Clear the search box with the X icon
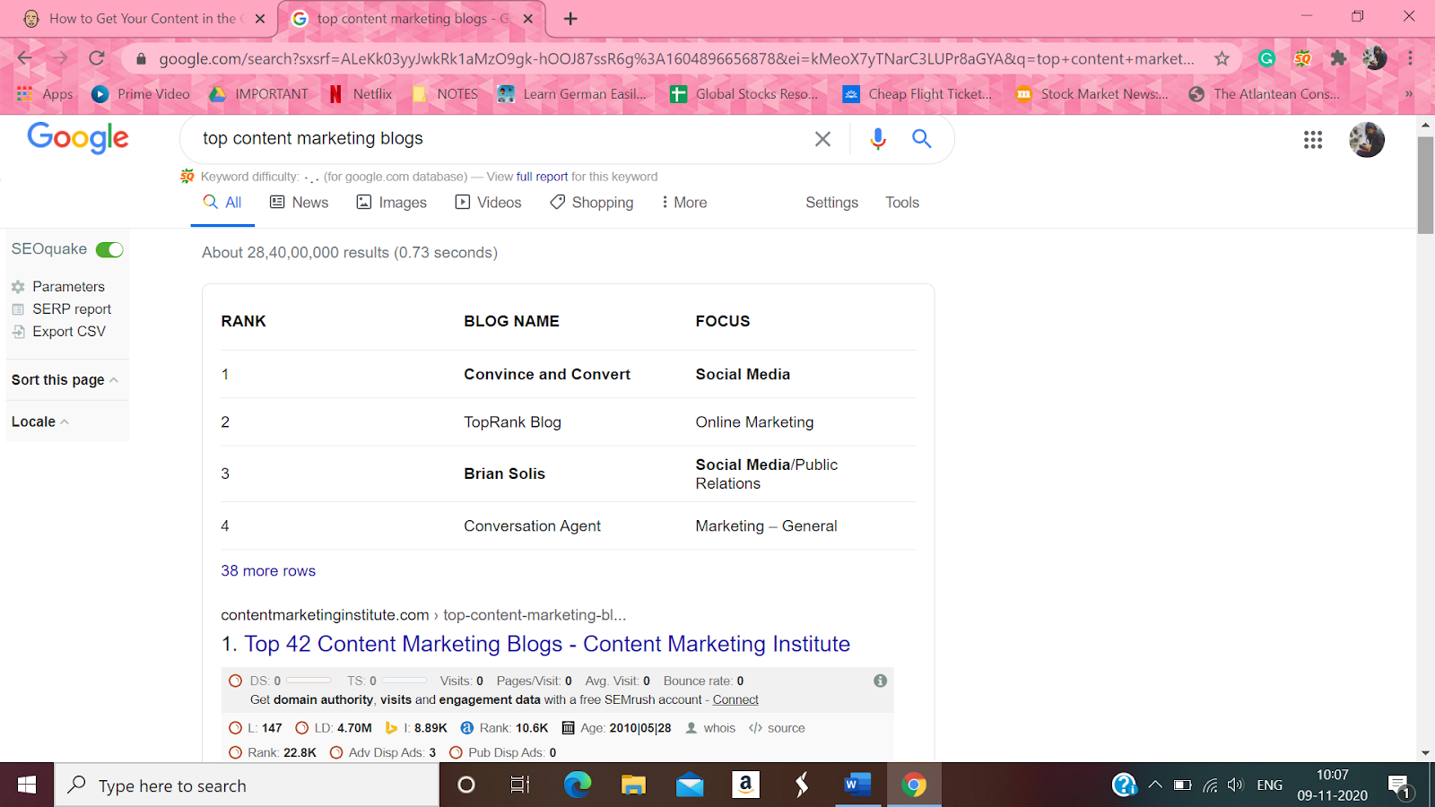This screenshot has height=807, width=1435. pos(822,139)
